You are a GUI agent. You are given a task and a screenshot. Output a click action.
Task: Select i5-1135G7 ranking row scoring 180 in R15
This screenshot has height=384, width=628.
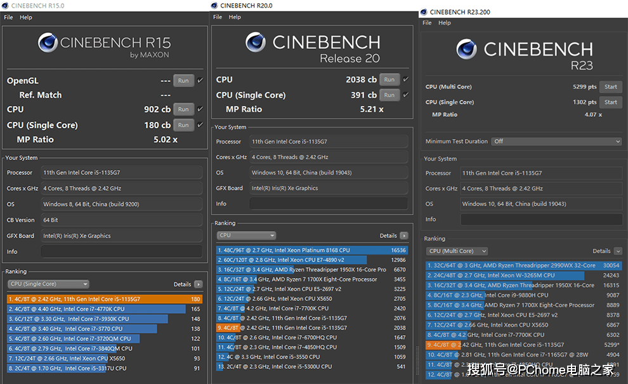pos(105,299)
